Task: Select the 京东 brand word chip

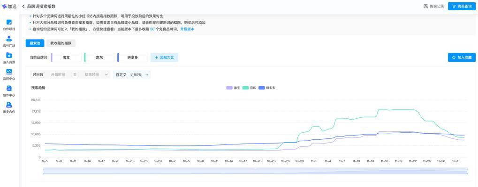Action: click(x=99, y=58)
